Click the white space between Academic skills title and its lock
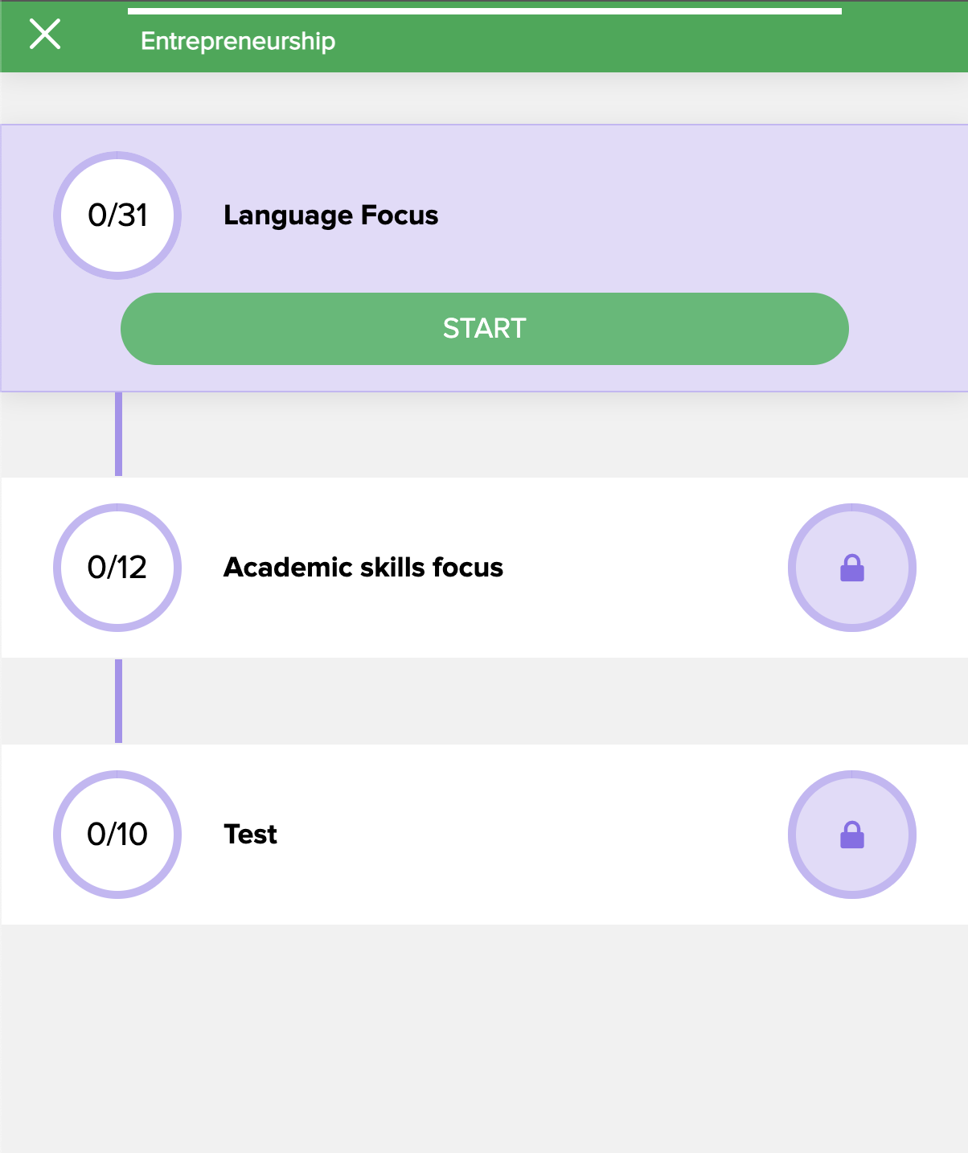The width and height of the screenshot is (968, 1153). [x=643, y=568]
